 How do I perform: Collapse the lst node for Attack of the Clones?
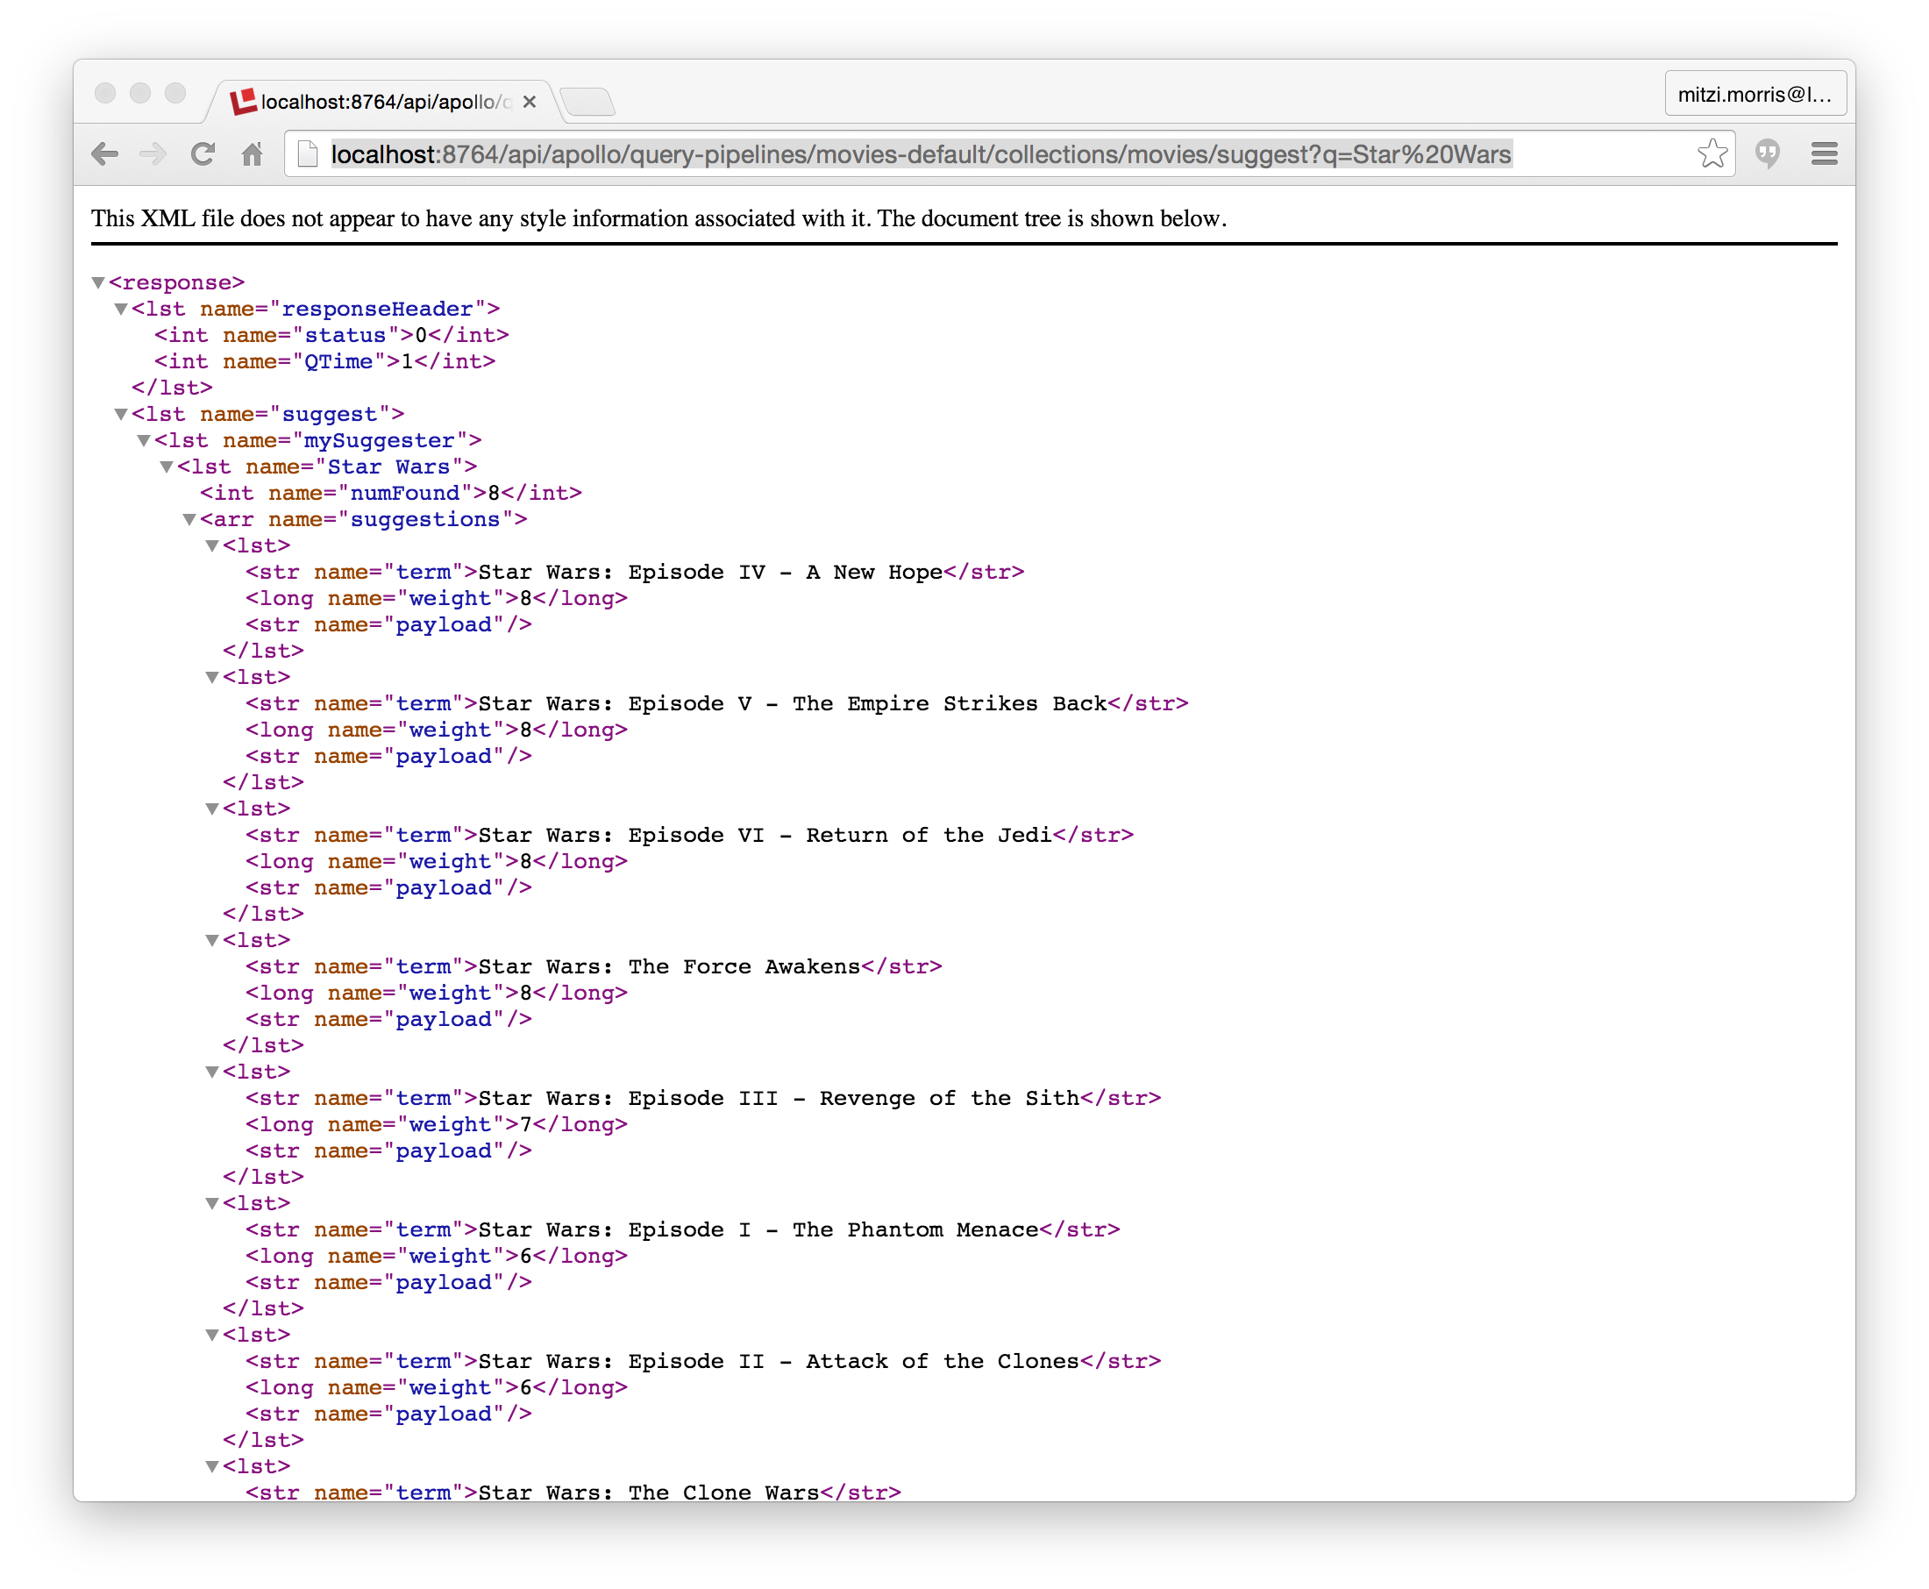pos(212,1336)
